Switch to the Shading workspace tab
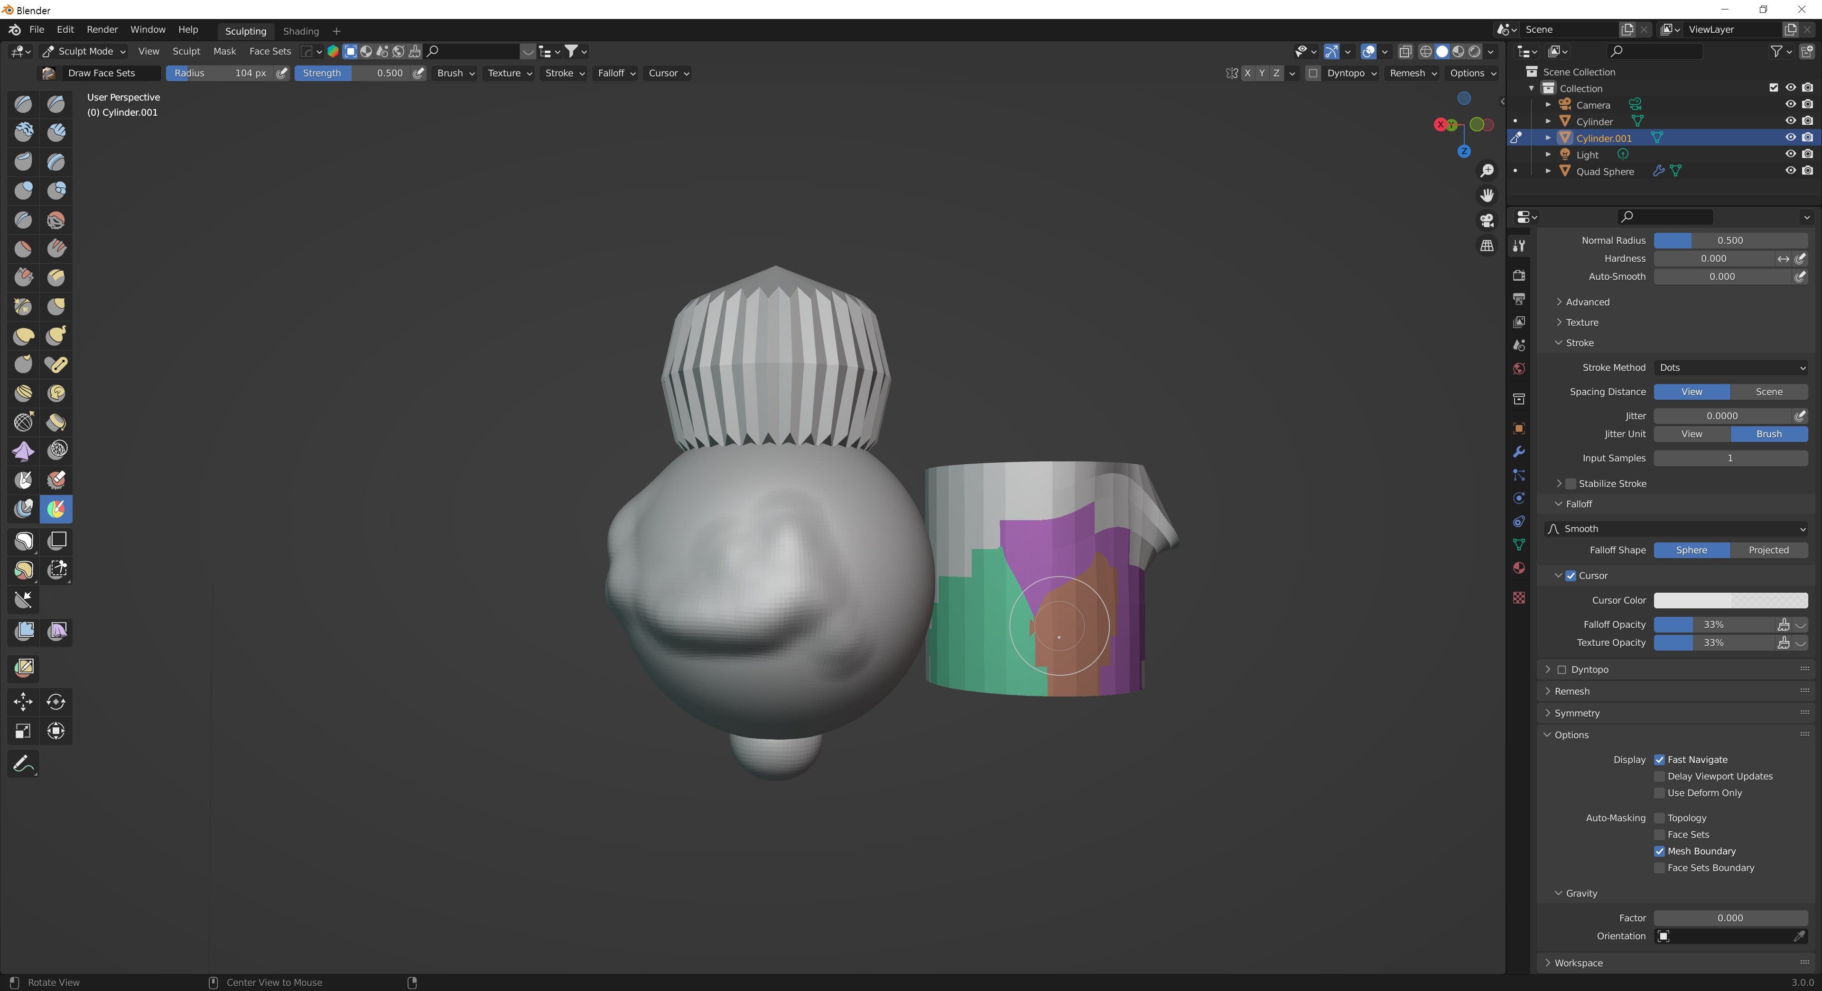 pos(301,31)
